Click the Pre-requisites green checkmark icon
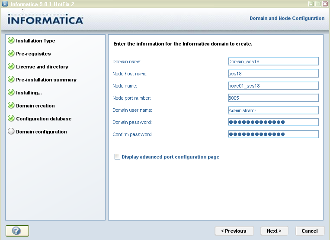330x240 pixels. 11,53
